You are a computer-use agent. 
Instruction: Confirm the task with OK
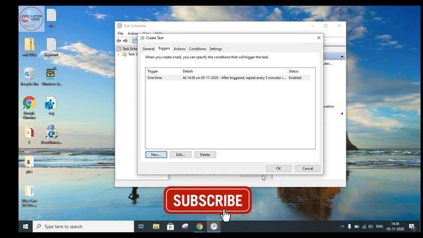point(279,169)
